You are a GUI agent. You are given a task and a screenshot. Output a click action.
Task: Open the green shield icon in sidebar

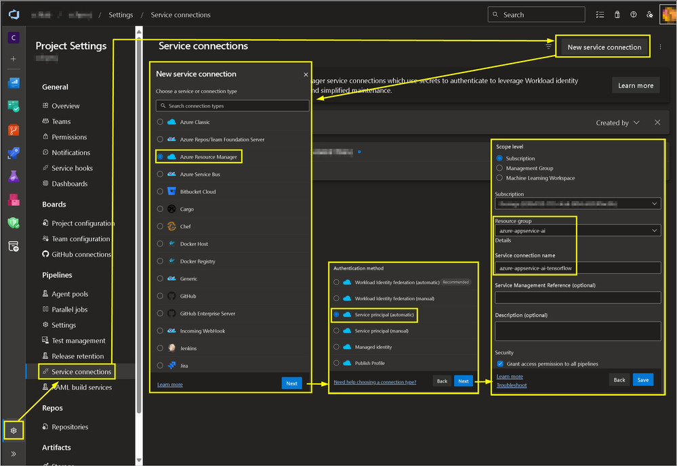[x=14, y=223]
